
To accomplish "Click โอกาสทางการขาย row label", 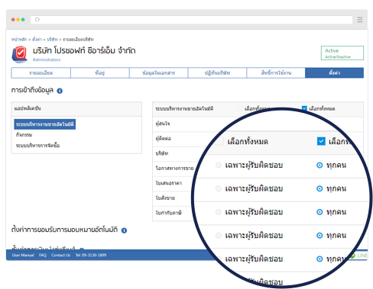I will coord(175,169).
